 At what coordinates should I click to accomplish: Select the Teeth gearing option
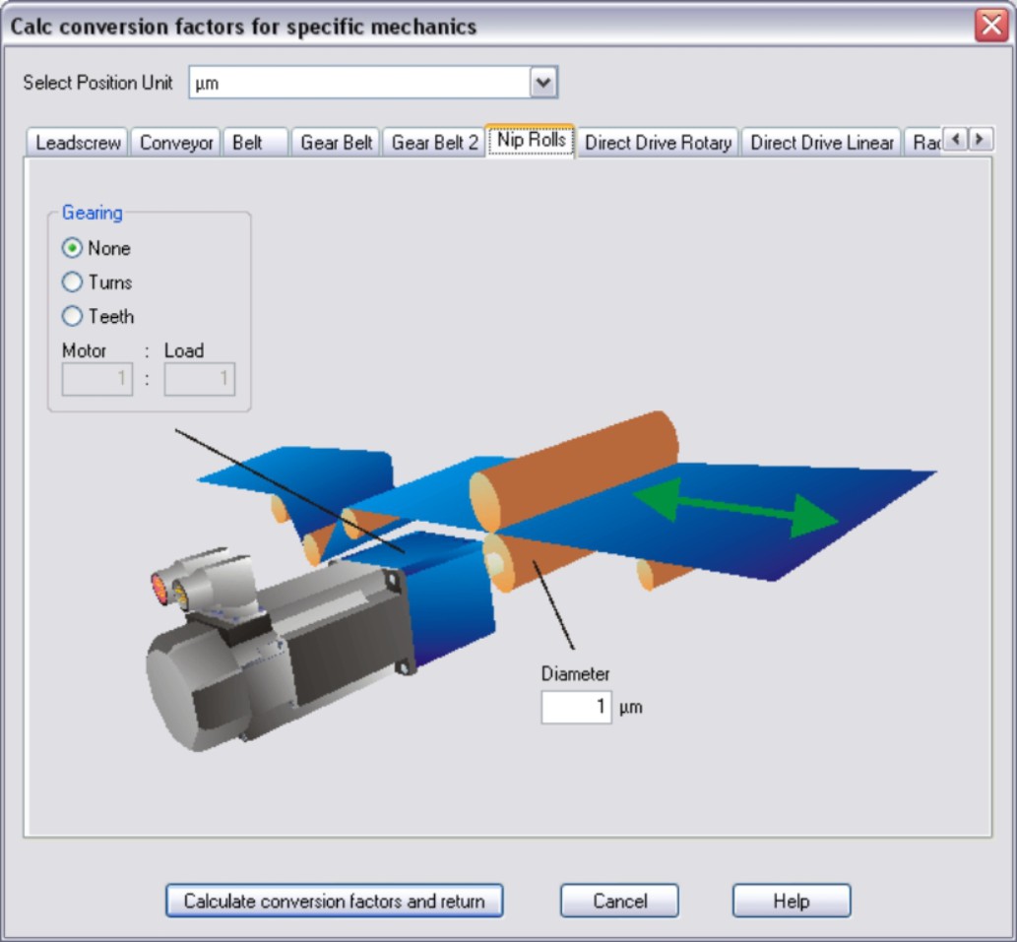[72, 317]
